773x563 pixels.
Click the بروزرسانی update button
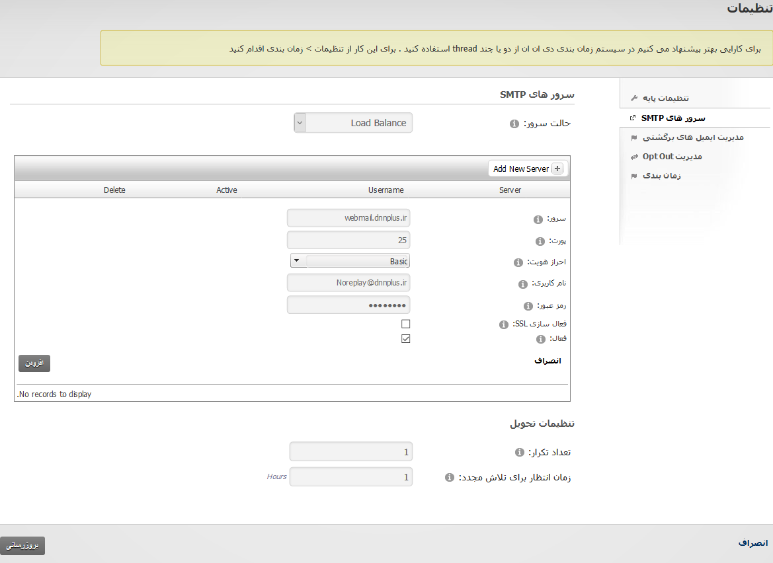coord(23,546)
